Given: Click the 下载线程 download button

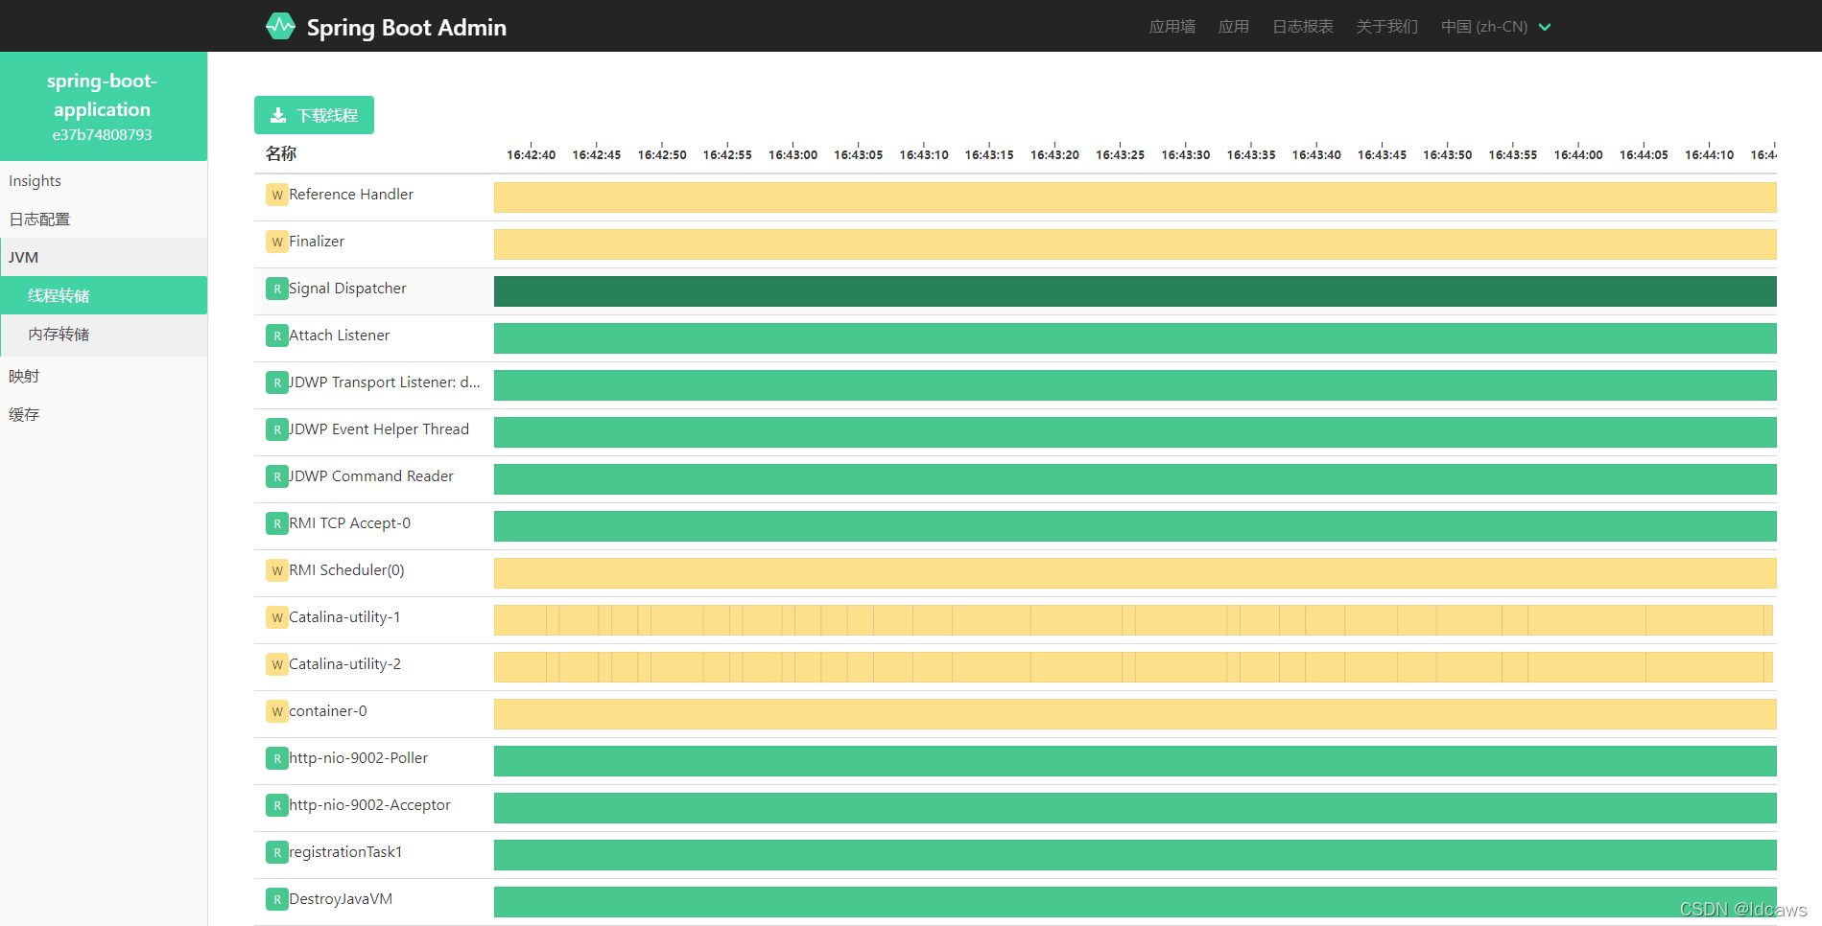Looking at the screenshot, I should (x=314, y=115).
